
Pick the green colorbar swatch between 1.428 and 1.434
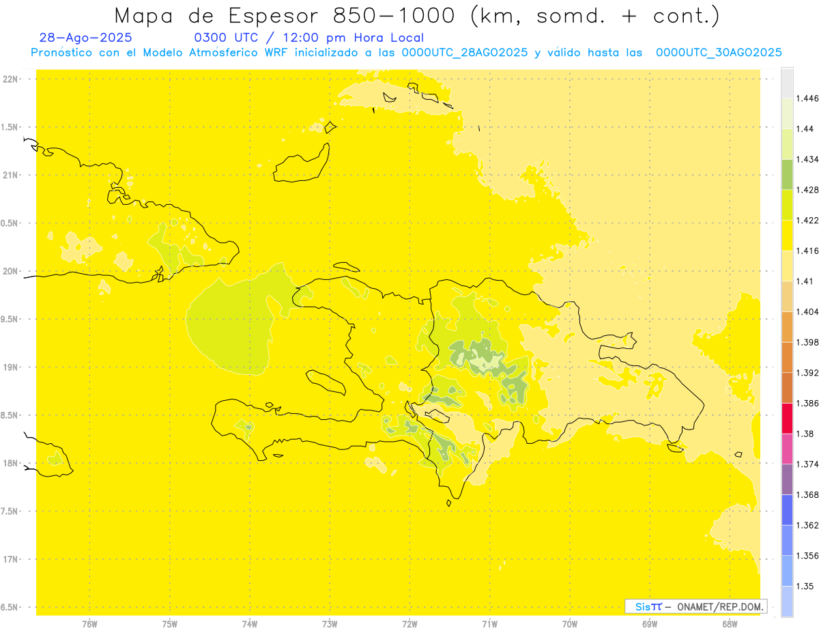(x=787, y=174)
